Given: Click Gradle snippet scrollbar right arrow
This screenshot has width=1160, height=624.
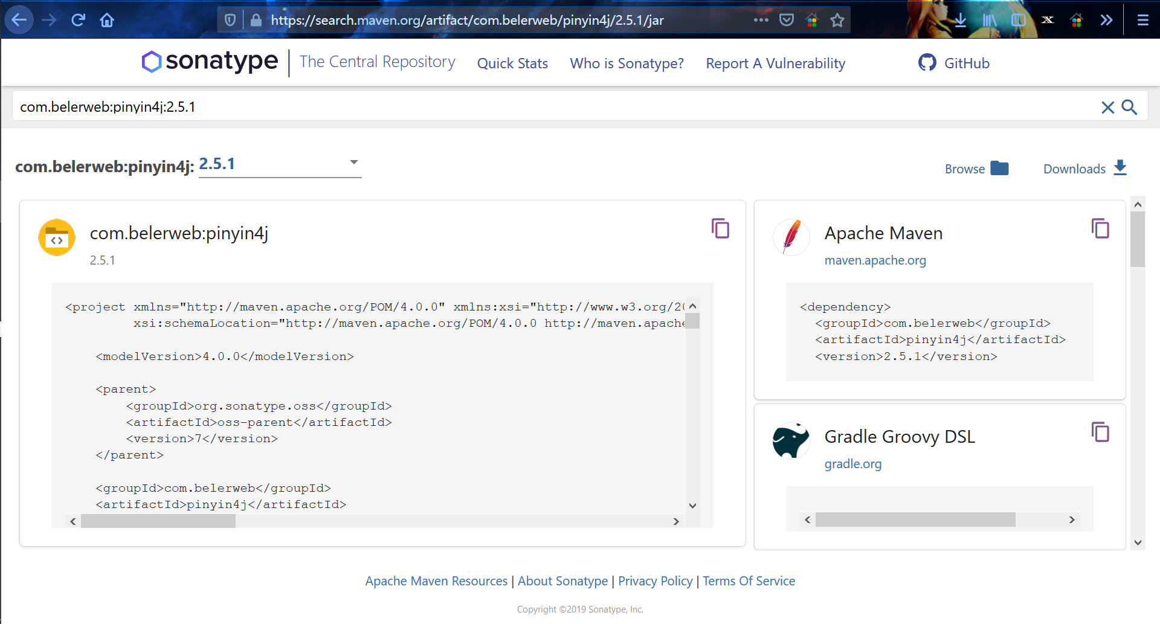Looking at the screenshot, I should [x=1072, y=519].
